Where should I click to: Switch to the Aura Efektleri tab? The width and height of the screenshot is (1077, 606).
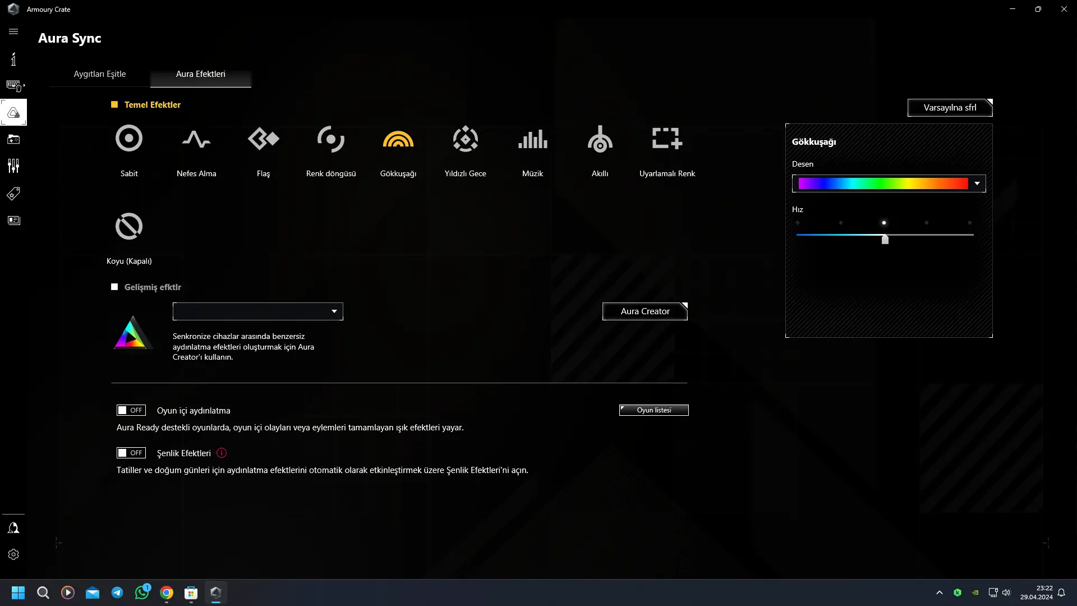201,74
